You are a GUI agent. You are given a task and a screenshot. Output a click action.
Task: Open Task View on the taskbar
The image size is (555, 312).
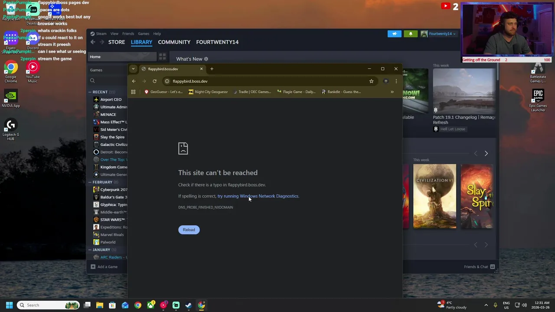pyautogui.click(x=87, y=305)
